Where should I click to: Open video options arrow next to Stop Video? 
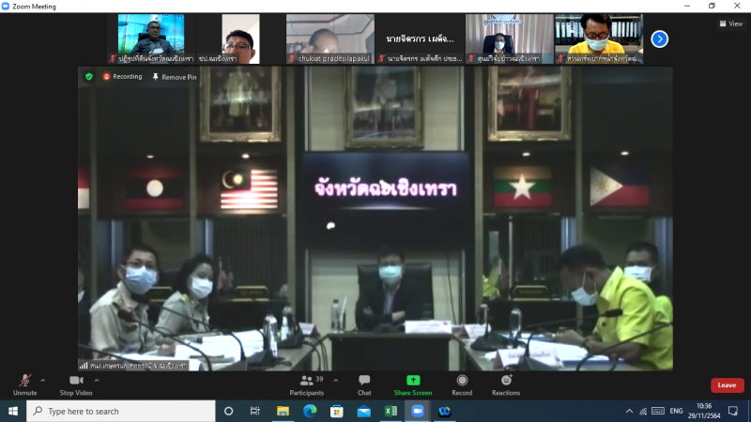coord(97,381)
